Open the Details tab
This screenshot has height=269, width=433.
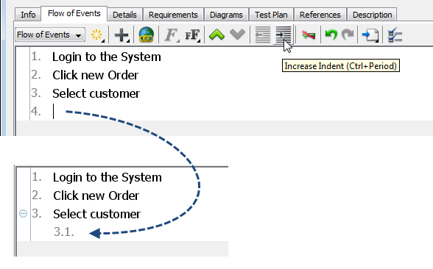point(124,15)
